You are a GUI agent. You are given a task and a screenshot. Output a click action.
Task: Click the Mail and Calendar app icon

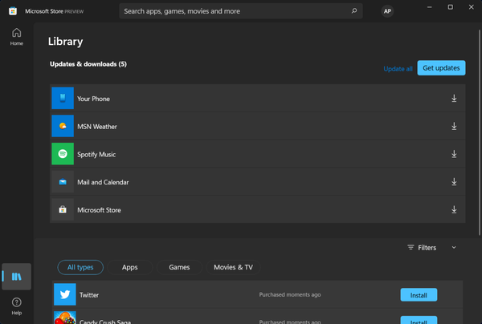(63, 181)
